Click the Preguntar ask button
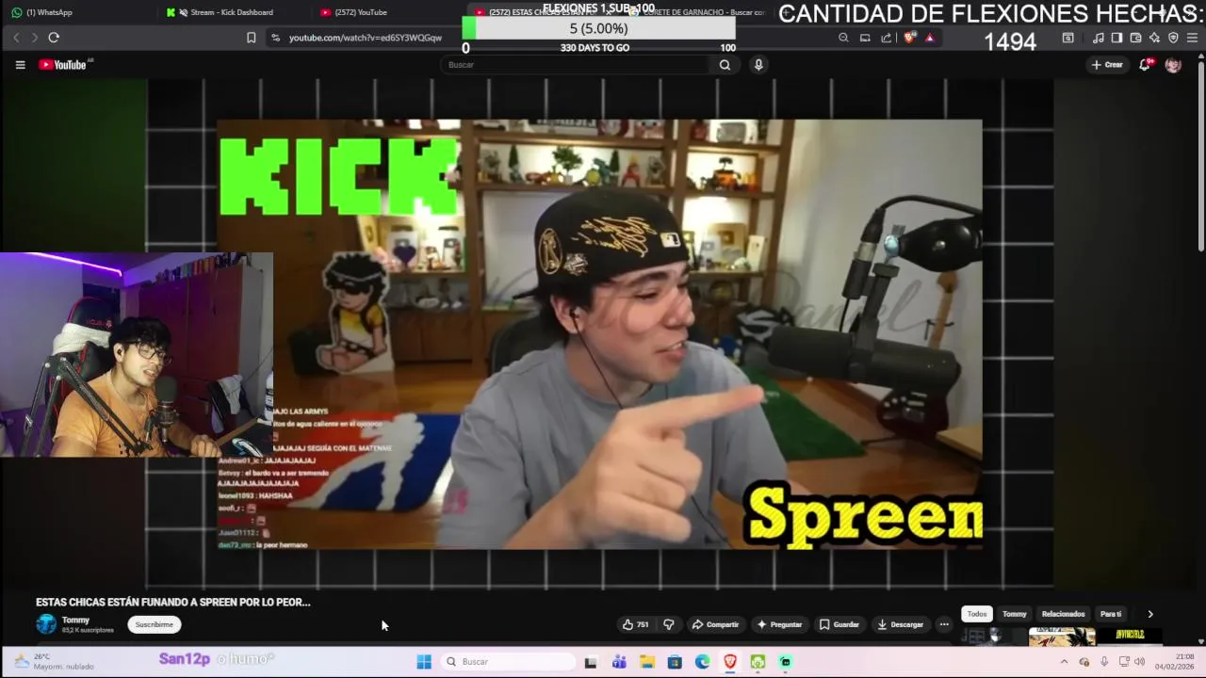The height and width of the screenshot is (678, 1206). 779,624
